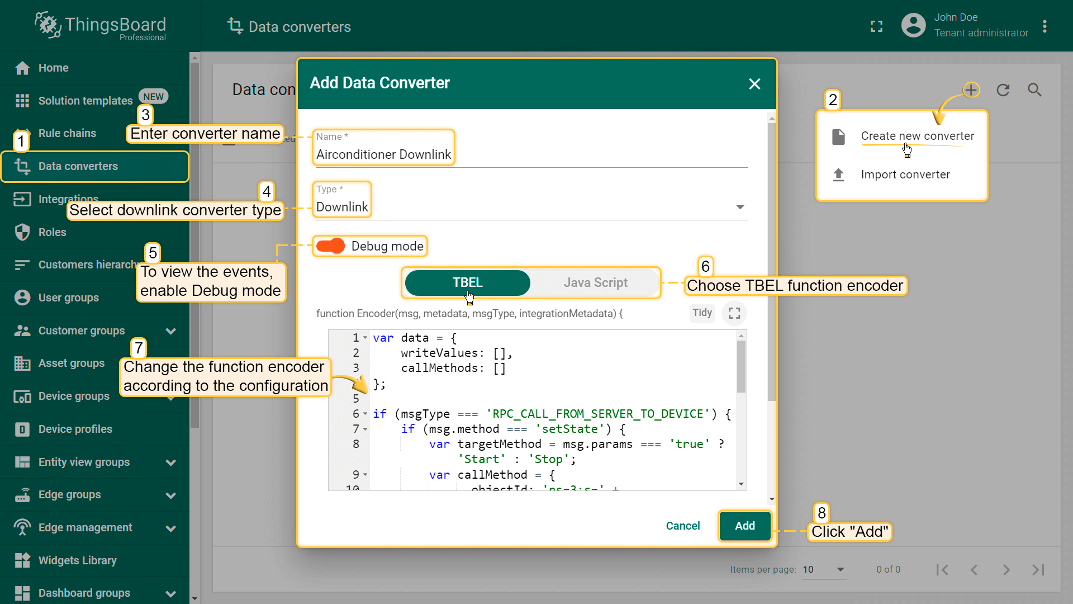Click the plus add converter icon
1073x604 pixels.
click(x=971, y=89)
